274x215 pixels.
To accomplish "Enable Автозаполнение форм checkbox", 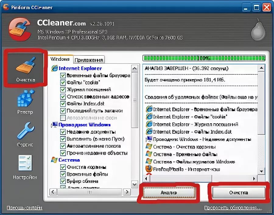I will [63, 118].
